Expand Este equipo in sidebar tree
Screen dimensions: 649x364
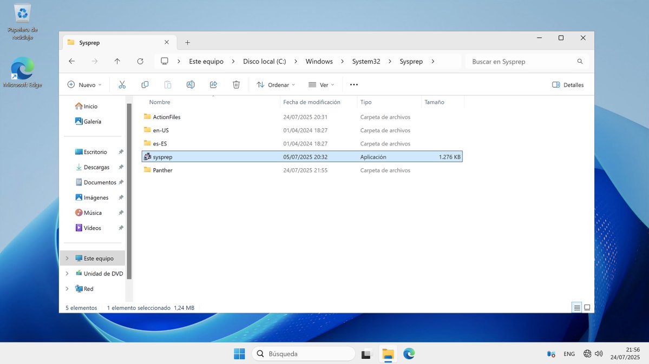(67, 258)
